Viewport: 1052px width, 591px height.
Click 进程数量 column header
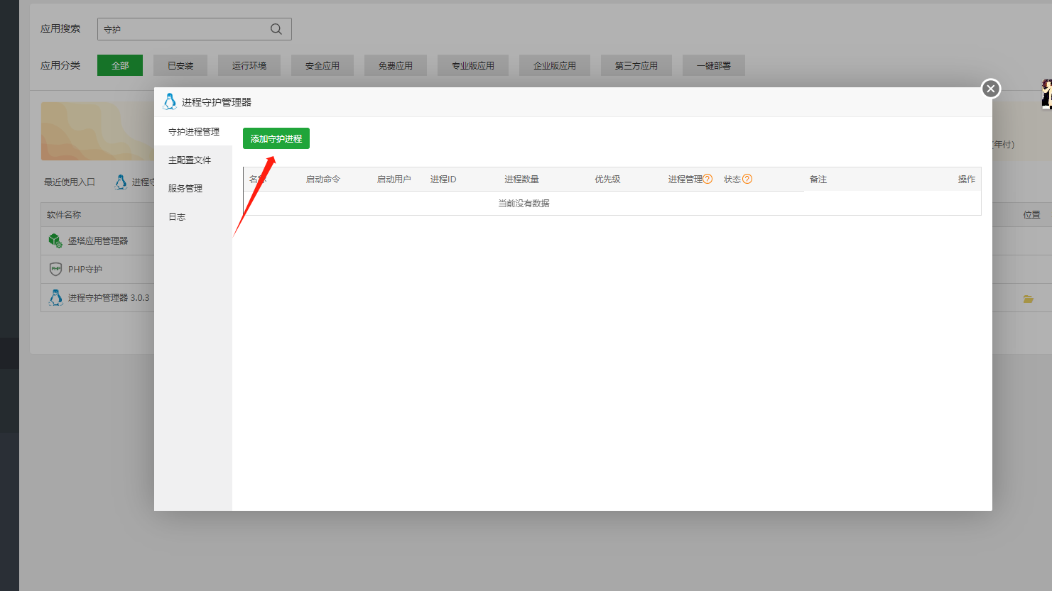pos(522,179)
